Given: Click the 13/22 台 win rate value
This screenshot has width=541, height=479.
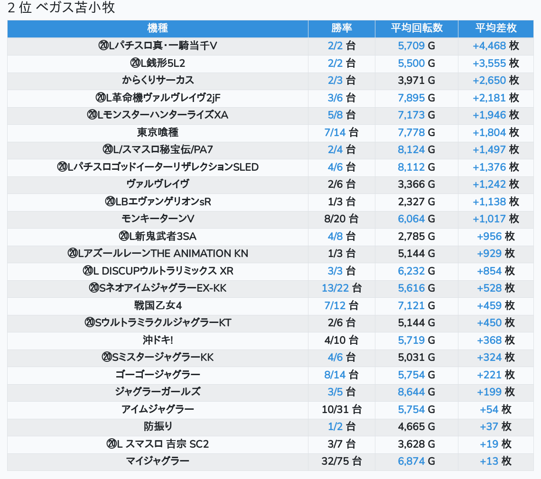Looking at the screenshot, I should tap(341, 288).
